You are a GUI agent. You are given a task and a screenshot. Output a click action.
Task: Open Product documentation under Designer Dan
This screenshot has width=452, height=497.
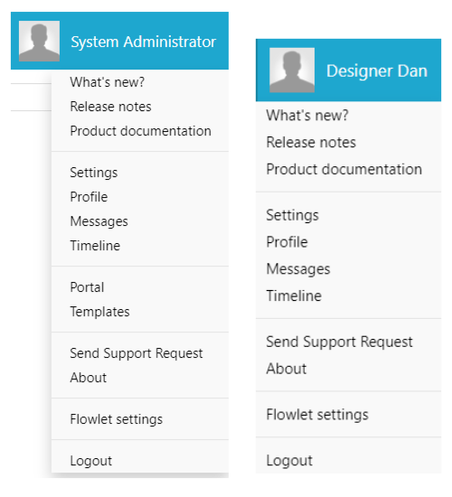coord(344,169)
